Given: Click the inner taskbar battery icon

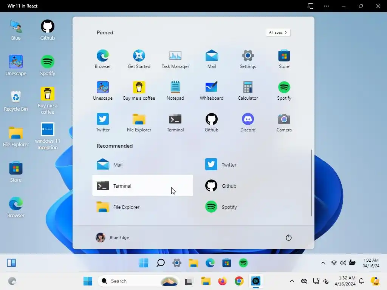Looking at the screenshot, I should coord(352,263).
